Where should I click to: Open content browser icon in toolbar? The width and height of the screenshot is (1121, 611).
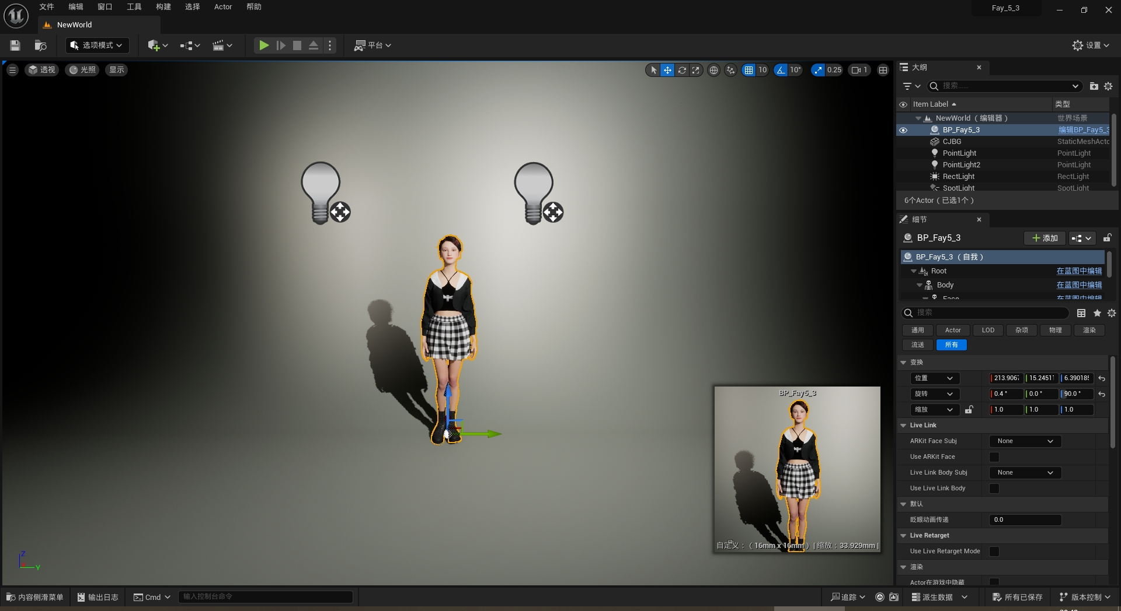pos(40,45)
